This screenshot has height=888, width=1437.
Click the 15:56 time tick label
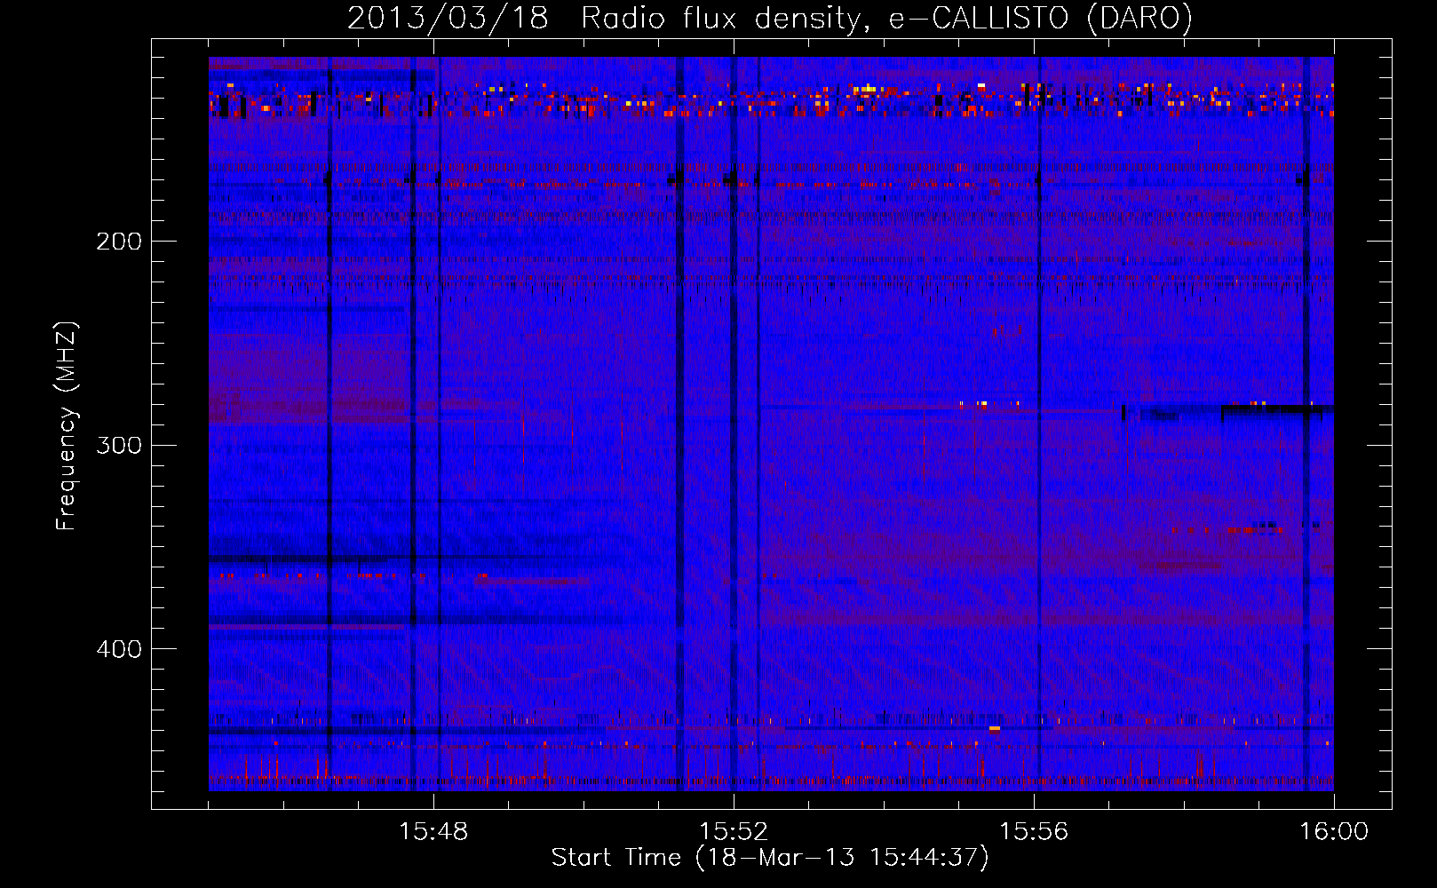1034,832
